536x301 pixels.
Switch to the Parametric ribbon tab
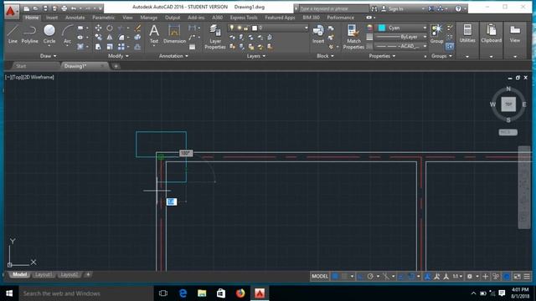pyautogui.click(x=104, y=18)
